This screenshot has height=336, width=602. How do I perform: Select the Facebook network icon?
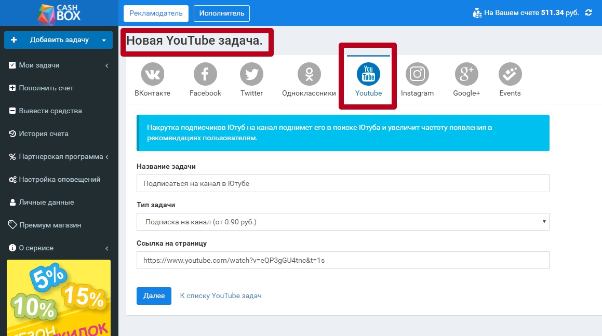pyautogui.click(x=205, y=74)
